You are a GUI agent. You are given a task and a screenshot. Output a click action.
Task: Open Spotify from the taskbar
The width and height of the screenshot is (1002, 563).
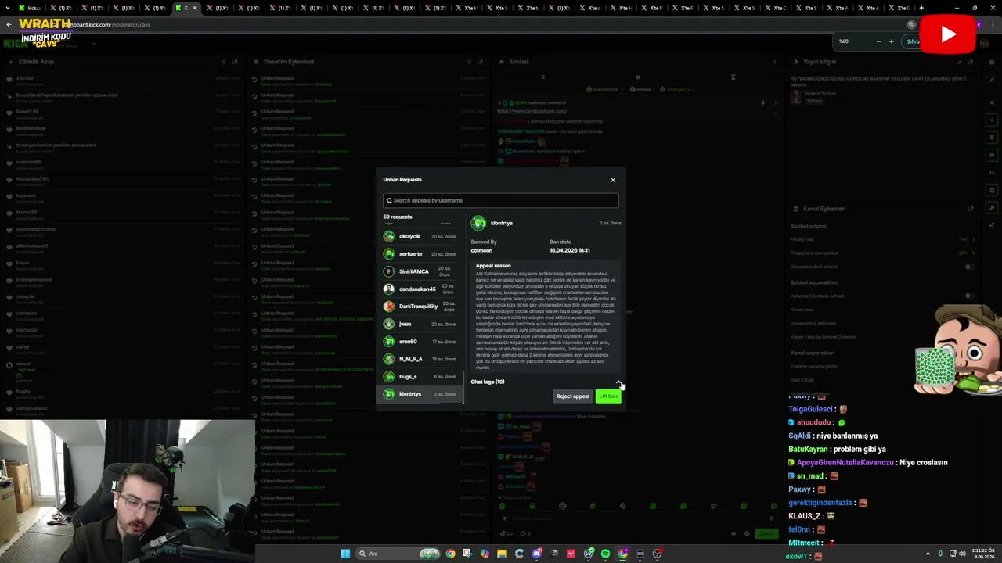point(605,554)
